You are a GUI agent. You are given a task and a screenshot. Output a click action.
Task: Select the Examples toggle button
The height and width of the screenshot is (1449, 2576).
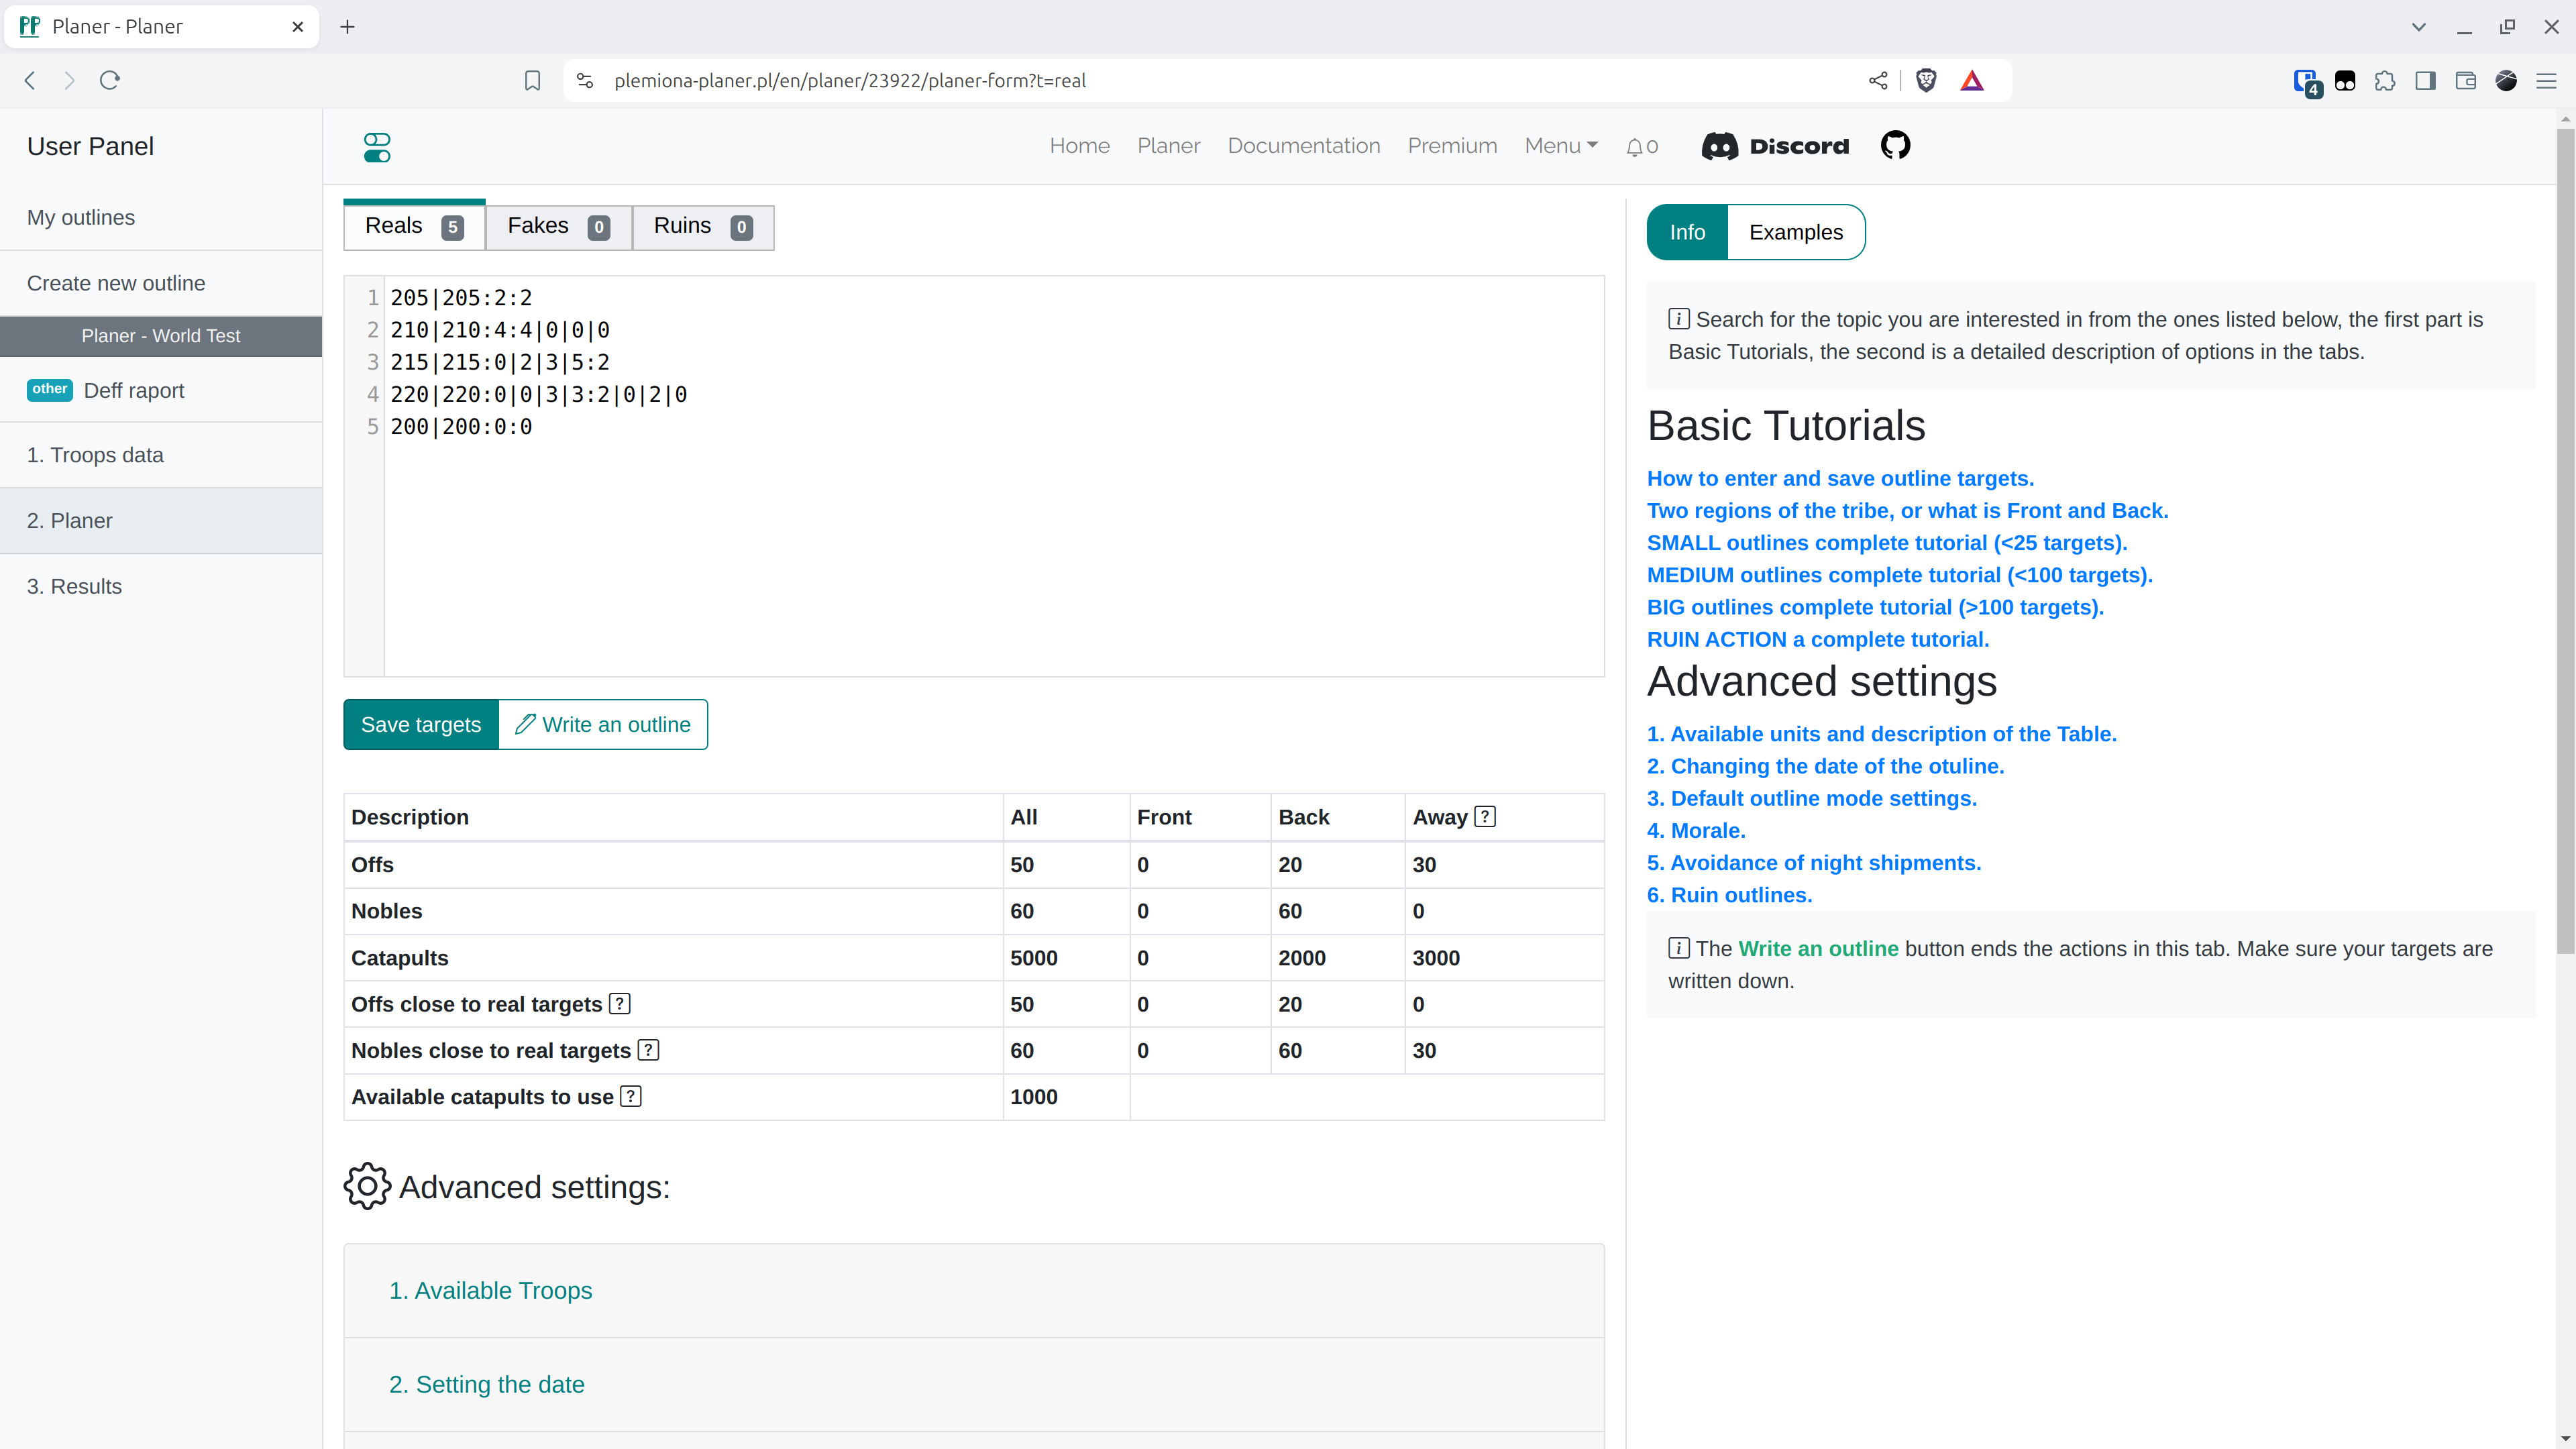[x=1795, y=232]
